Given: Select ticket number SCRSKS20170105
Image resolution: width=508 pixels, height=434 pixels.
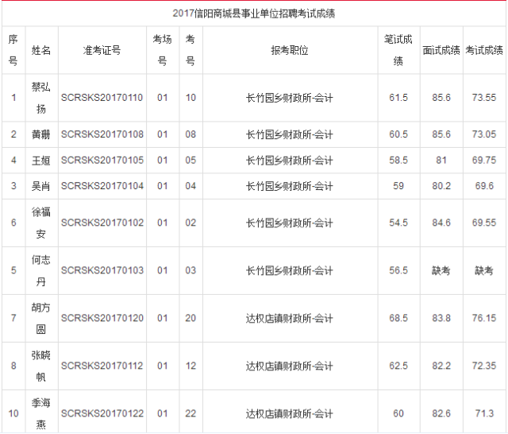Looking at the screenshot, I should tap(102, 161).
